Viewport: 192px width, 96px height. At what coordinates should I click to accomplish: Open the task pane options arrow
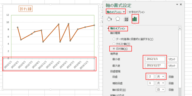pos(177,4)
